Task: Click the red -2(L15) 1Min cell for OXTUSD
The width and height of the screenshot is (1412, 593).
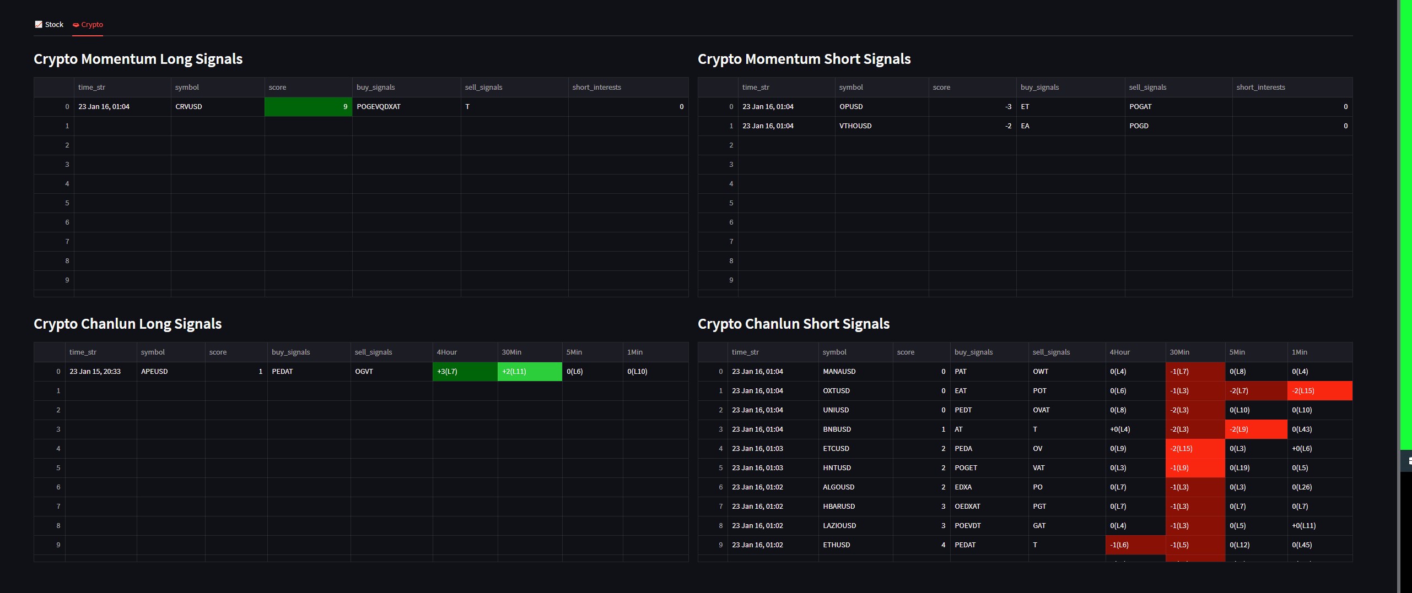Action: point(1319,391)
